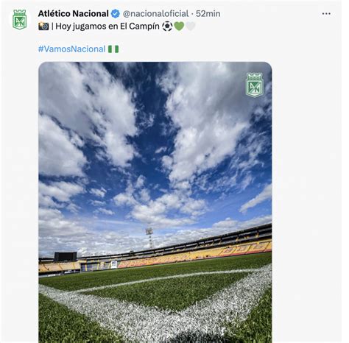Screen dimensions: 349x343
Task: Click the camera emoji in tweet text
Action: point(43,26)
